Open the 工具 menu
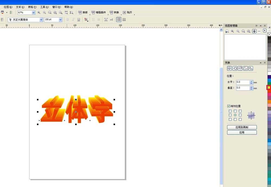 click(44, 7)
